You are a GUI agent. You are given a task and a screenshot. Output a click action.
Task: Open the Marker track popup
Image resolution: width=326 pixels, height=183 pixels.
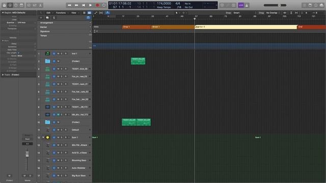pos(90,27)
